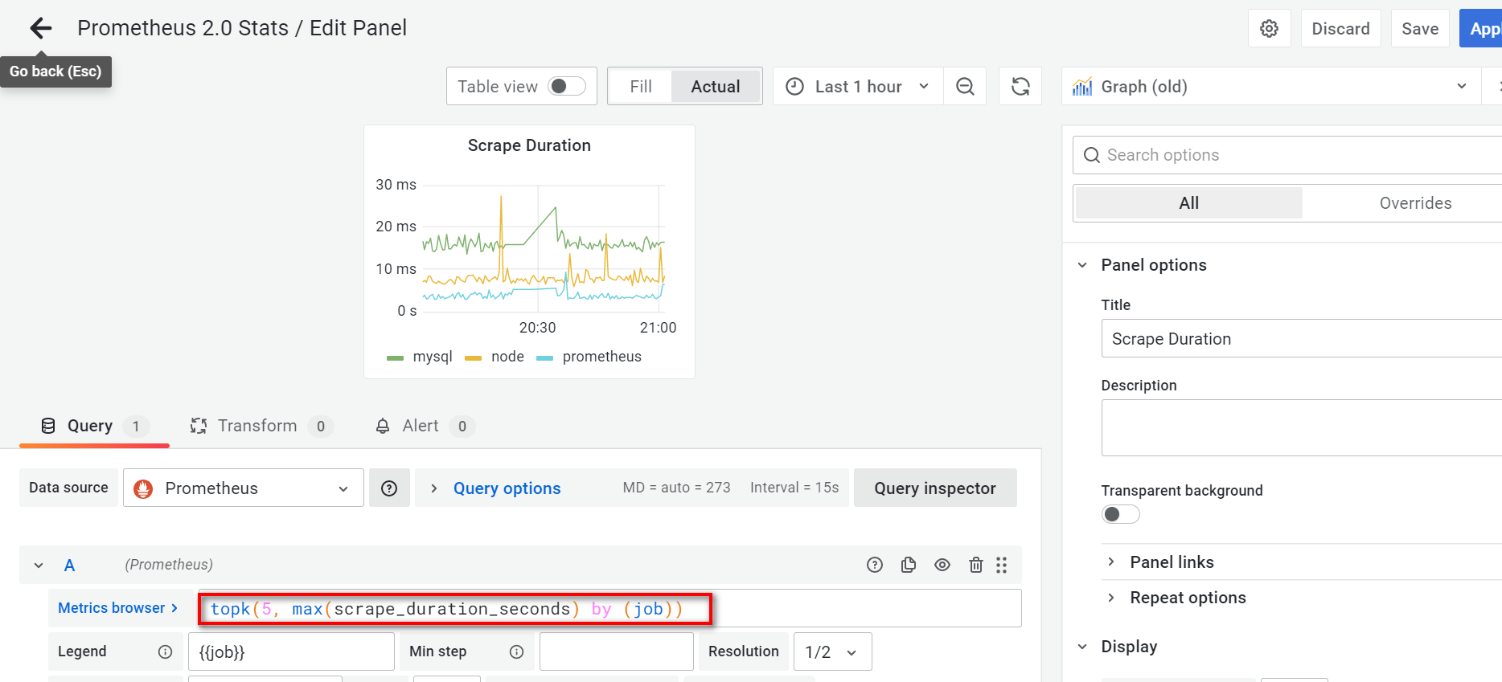Refresh the dashboard panel
Image resolution: width=1502 pixels, height=682 pixels.
click(1020, 86)
